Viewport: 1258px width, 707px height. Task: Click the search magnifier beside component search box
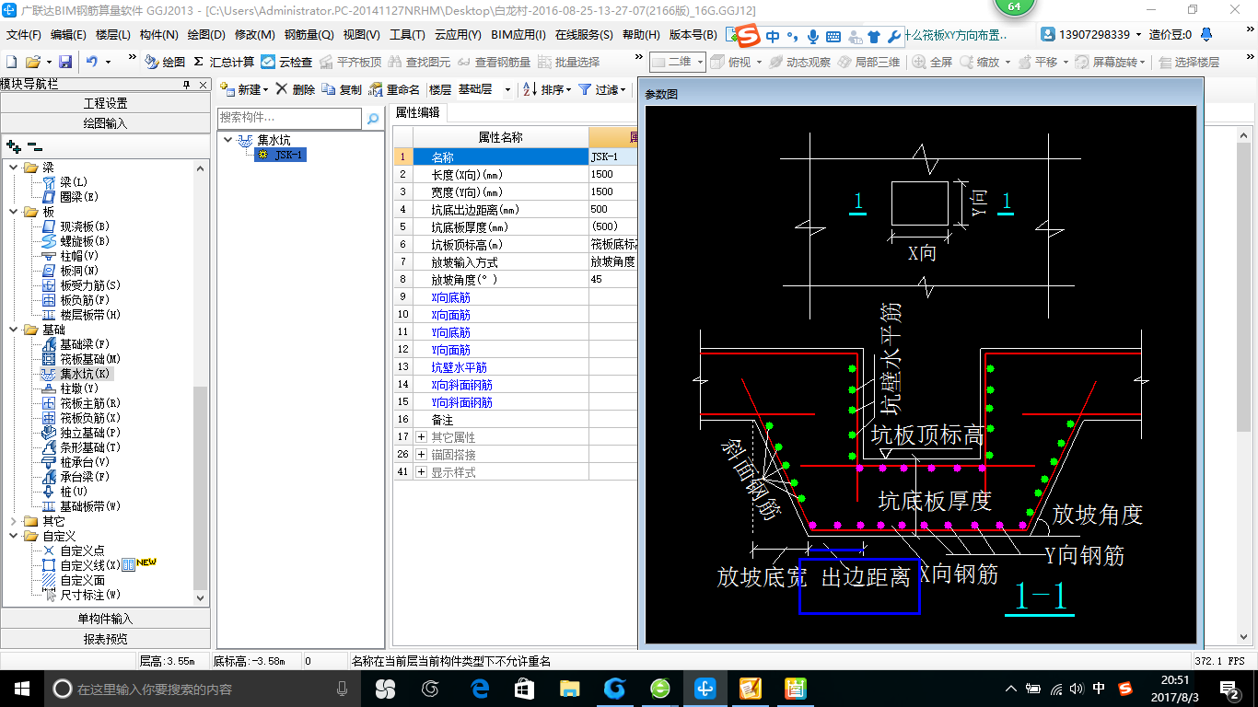[373, 119]
